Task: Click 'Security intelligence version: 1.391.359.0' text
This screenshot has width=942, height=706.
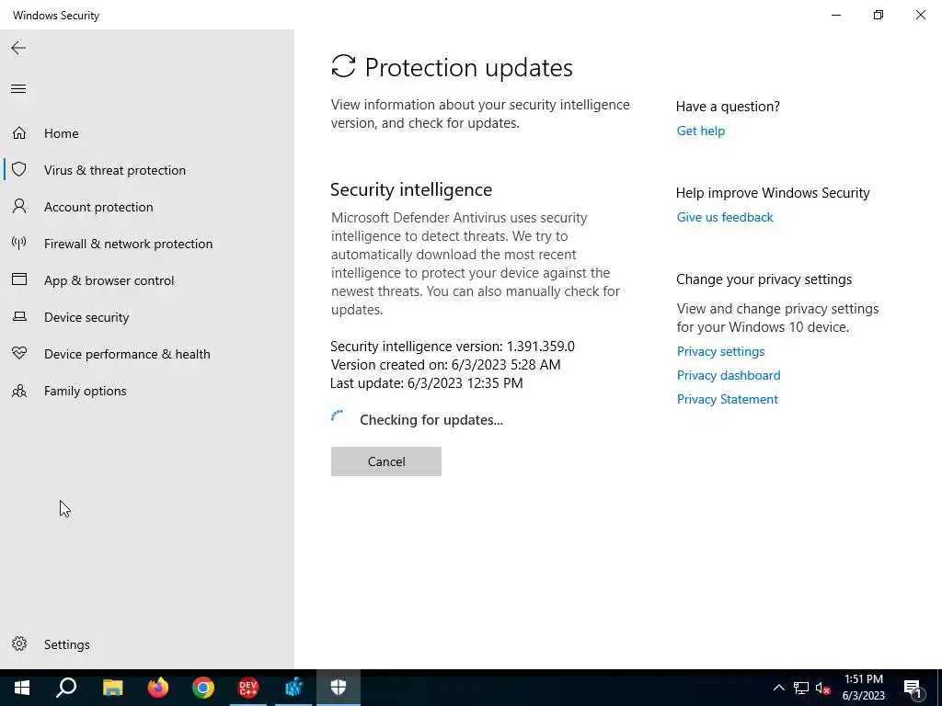Action: (453, 347)
